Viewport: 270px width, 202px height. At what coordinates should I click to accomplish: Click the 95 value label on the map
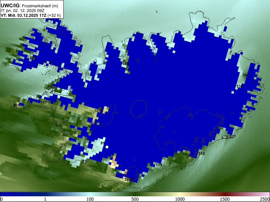coord(84,161)
